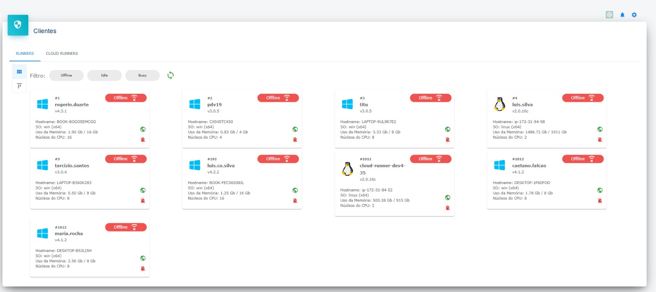Click hostname DESKTOP-1P60FOD text
The width and height of the screenshot is (656, 292).
(532, 183)
